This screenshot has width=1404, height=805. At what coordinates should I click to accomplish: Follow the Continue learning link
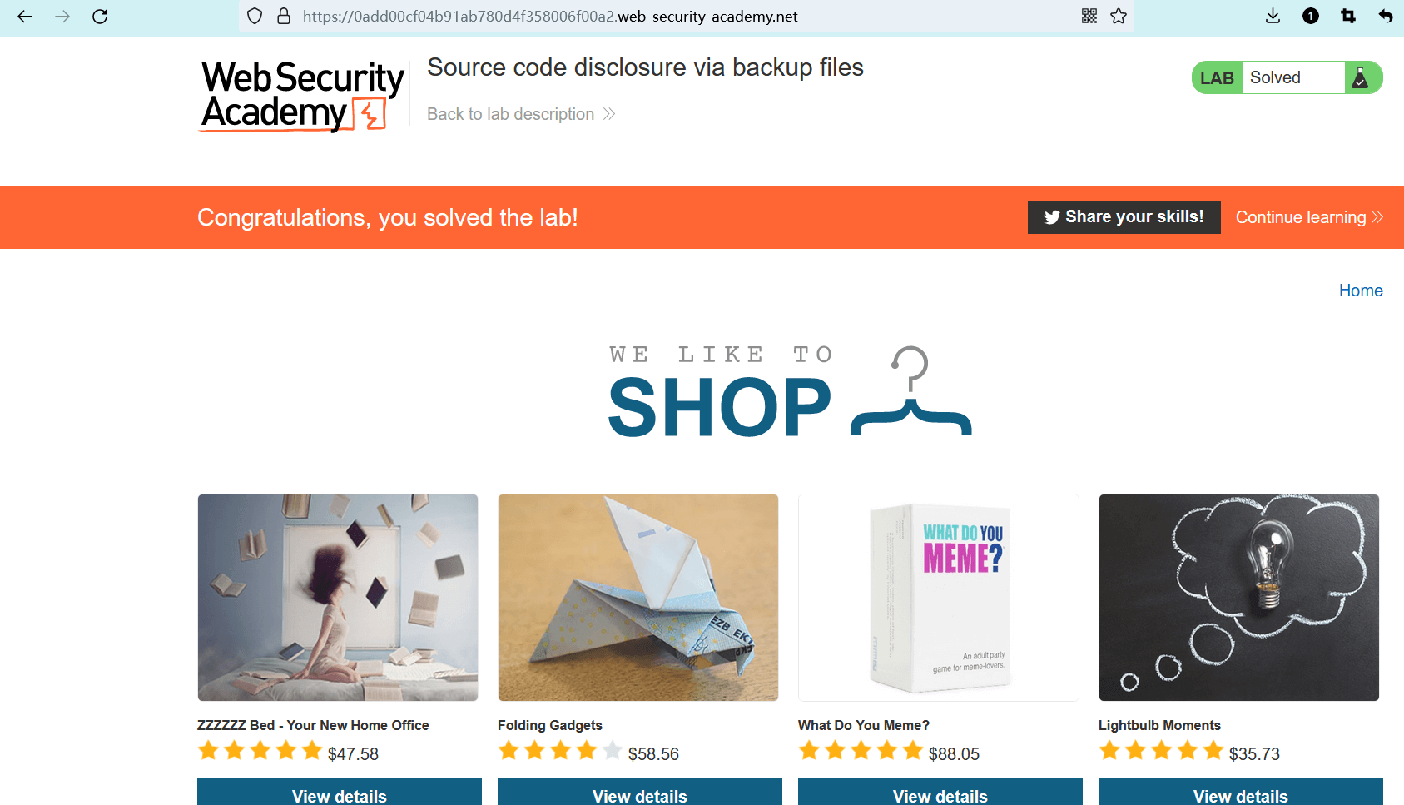(x=1308, y=217)
